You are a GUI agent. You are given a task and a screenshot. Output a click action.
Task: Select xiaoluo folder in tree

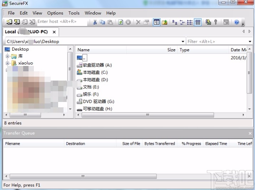tap(26, 63)
